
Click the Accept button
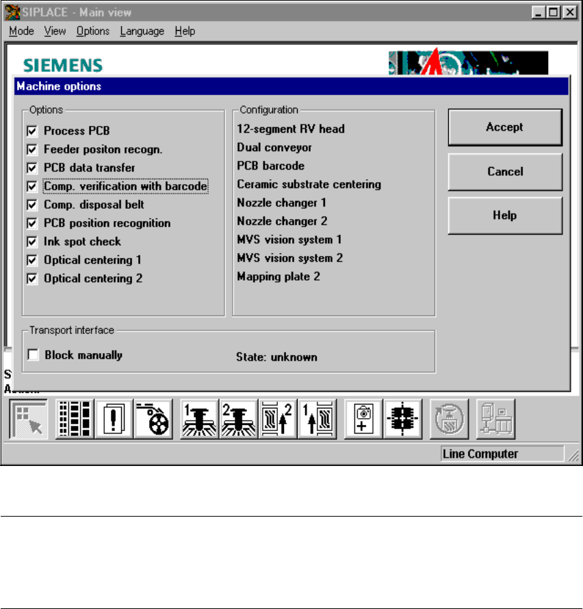point(505,127)
